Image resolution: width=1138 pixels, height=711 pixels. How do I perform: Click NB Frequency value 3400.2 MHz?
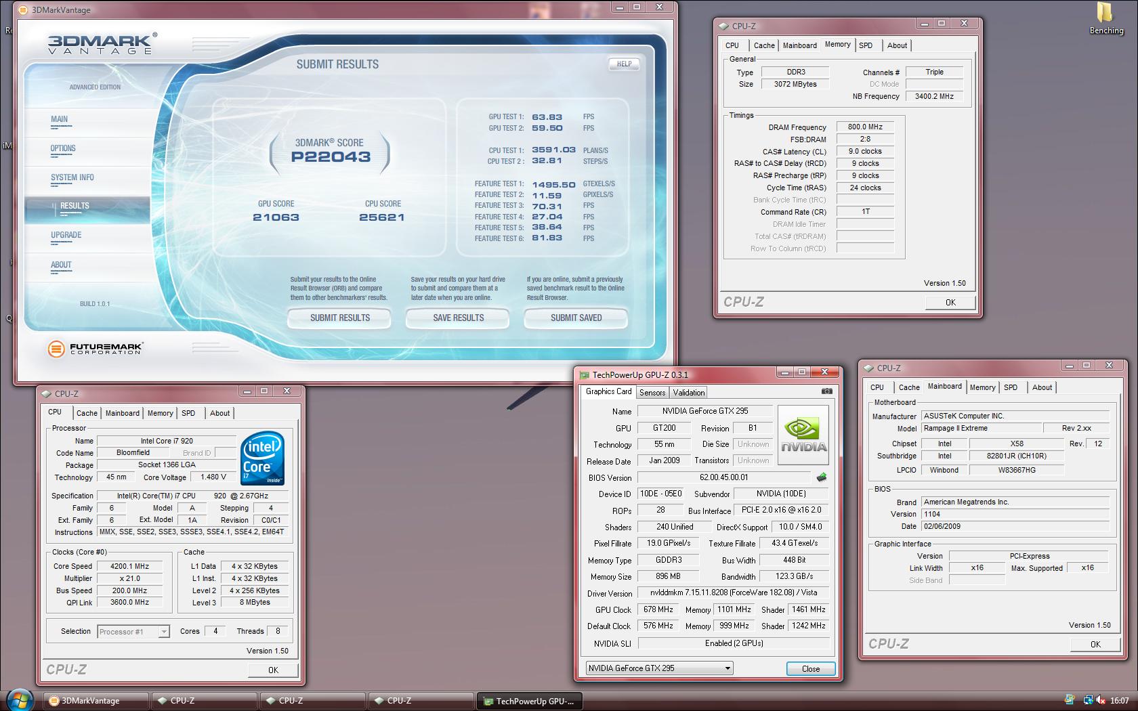[934, 96]
